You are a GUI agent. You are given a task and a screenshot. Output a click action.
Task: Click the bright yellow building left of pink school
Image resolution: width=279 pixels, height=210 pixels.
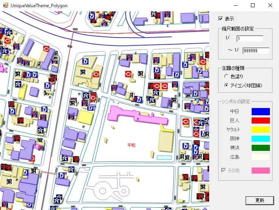86,117
